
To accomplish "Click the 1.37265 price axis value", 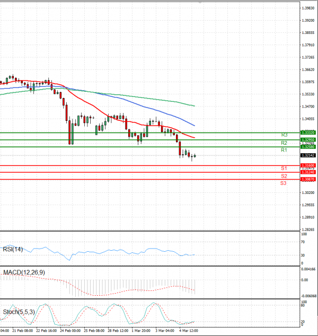I will (308, 57).
